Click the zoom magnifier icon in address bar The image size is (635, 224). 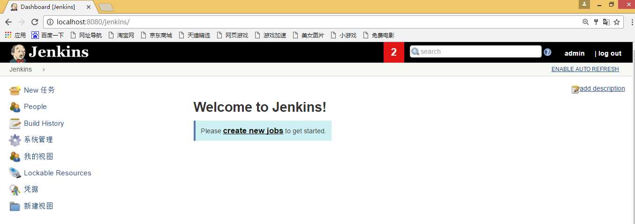pos(585,22)
